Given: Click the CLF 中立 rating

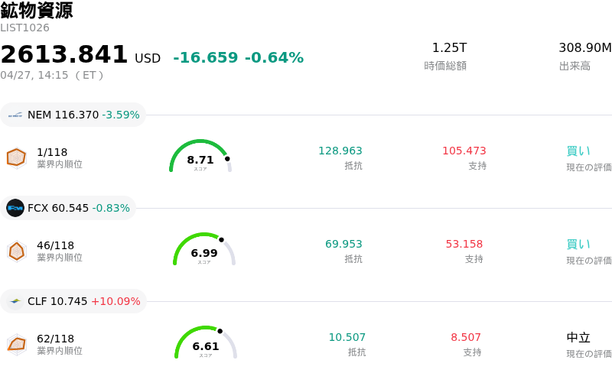Looking at the screenshot, I should coord(578,338).
